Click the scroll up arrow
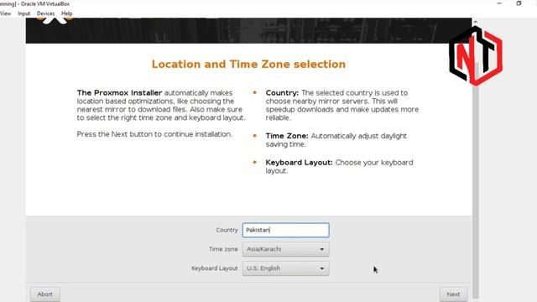Viewport: 537px width, 302px height. [476, 22]
